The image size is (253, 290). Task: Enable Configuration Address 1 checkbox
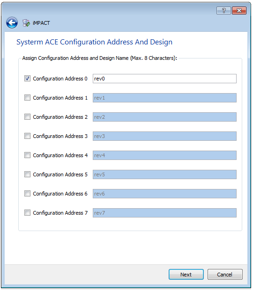pos(28,97)
